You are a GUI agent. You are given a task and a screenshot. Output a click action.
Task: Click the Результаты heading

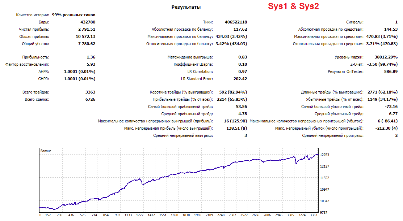(x=186, y=7)
